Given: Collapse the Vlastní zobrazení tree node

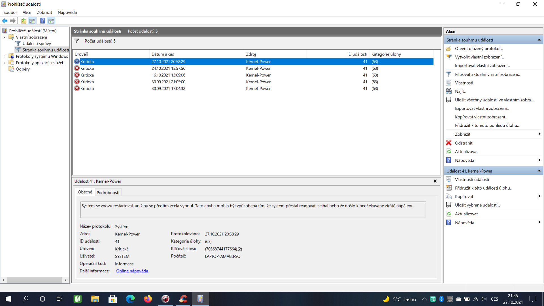Looking at the screenshot, I should [5, 37].
